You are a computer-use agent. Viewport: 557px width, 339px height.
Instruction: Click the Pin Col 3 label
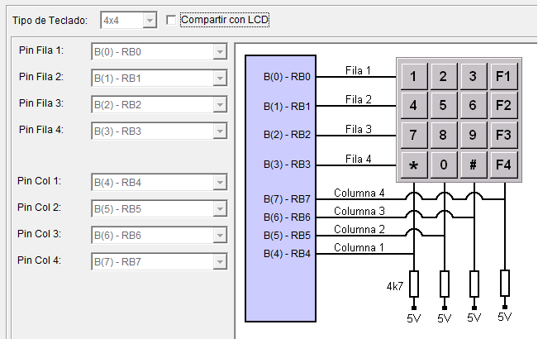(39, 234)
